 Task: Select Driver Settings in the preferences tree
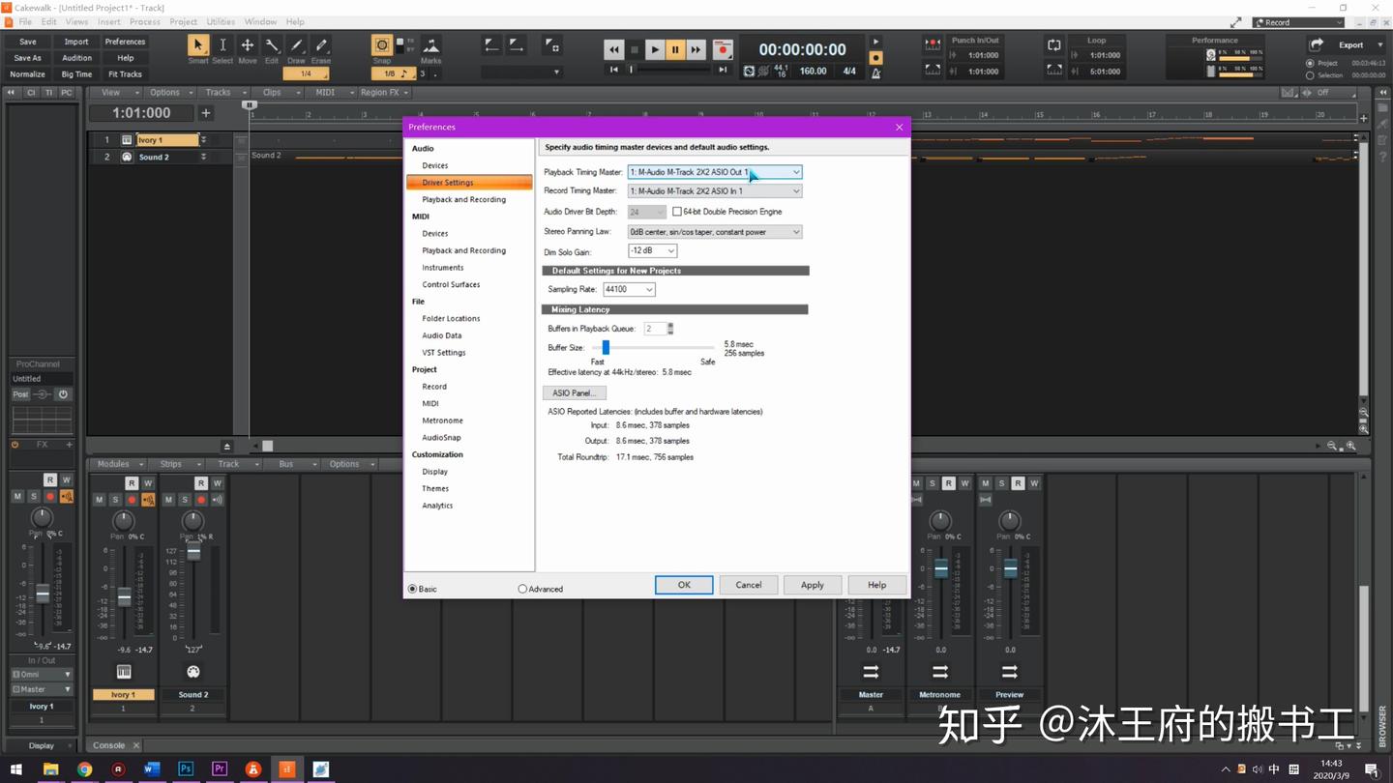pyautogui.click(x=446, y=182)
